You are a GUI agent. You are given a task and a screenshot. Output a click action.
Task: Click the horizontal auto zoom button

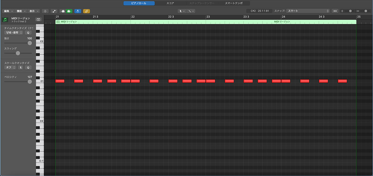[x=335, y=11]
